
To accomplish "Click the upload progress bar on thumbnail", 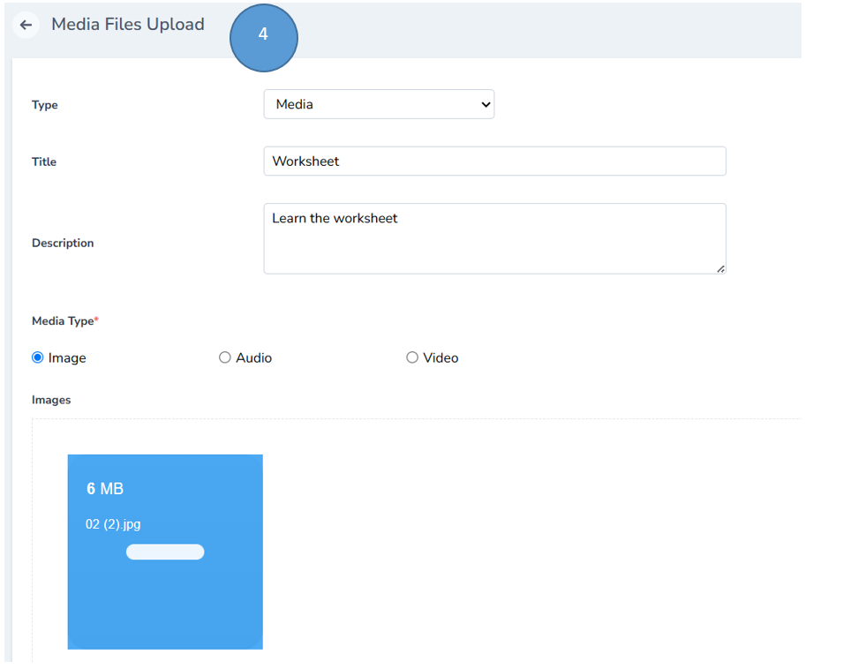I will (165, 551).
